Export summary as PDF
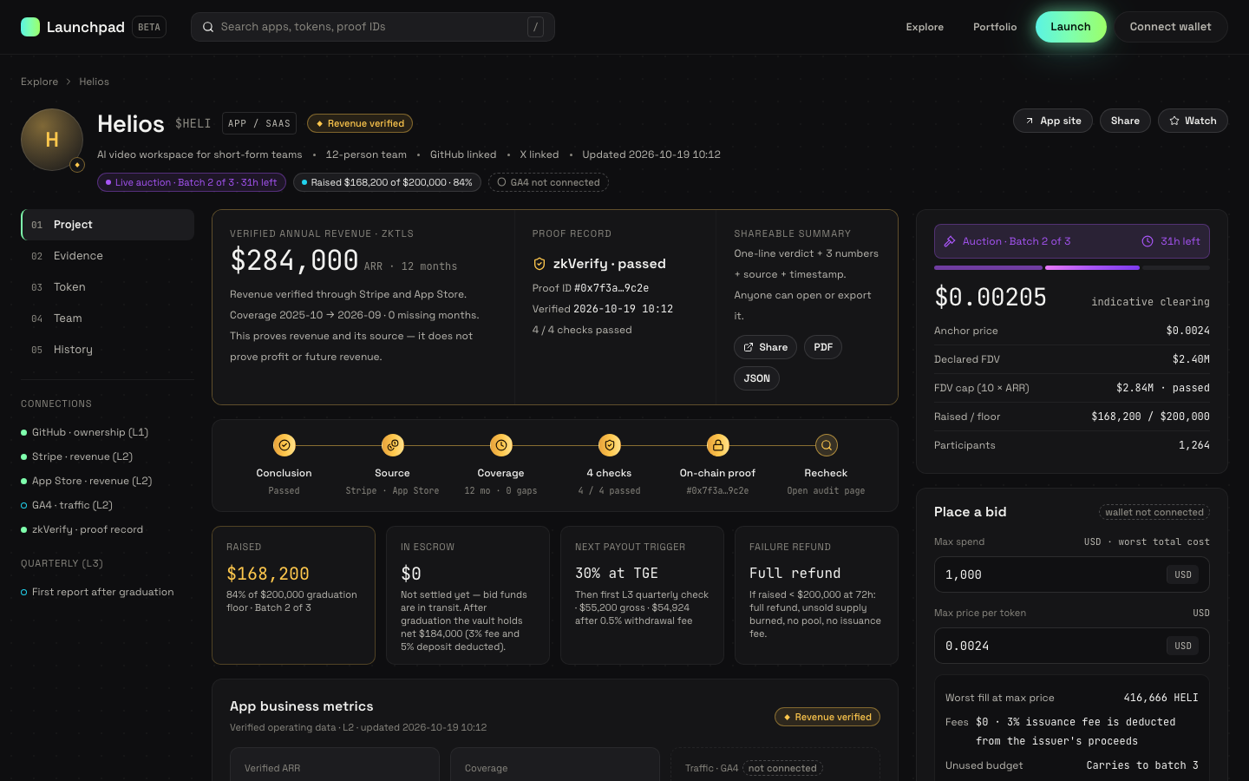Screen dimensions: 1249x781 [x=823, y=347]
